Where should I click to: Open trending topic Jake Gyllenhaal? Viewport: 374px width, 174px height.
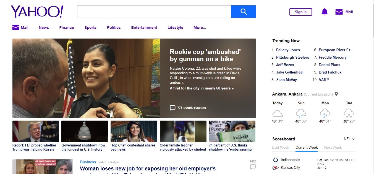(x=290, y=72)
